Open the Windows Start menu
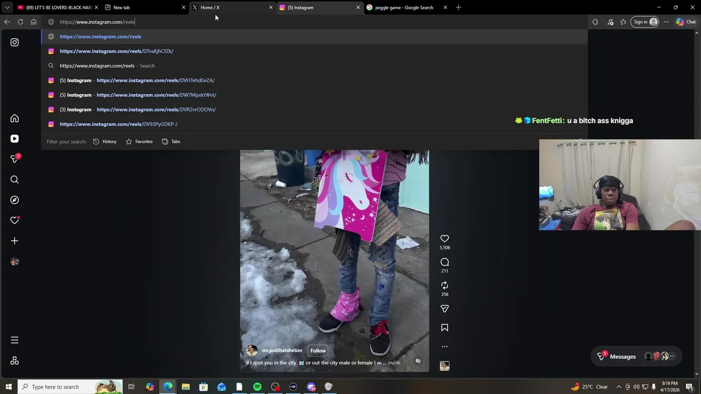701x394 pixels. 9,387
